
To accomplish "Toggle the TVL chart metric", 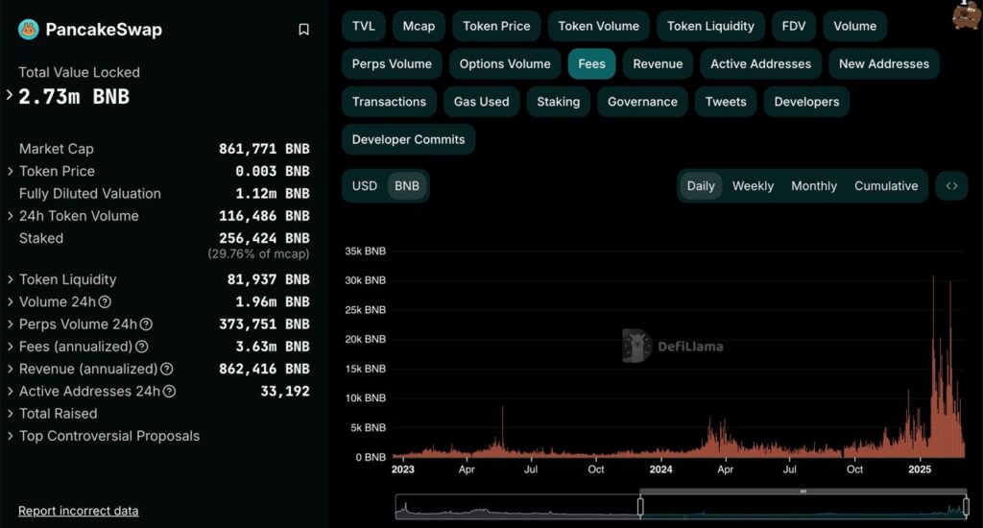I will click(x=363, y=26).
